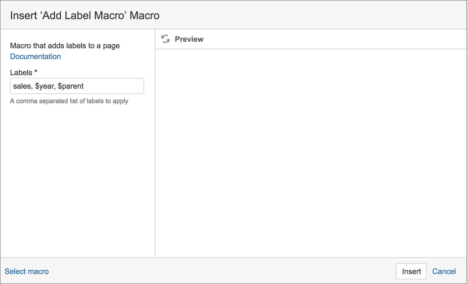This screenshot has height=284, width=467.
Task: Click the dialog title 'Insert Add Label Macro'
Action: (85, 15)
